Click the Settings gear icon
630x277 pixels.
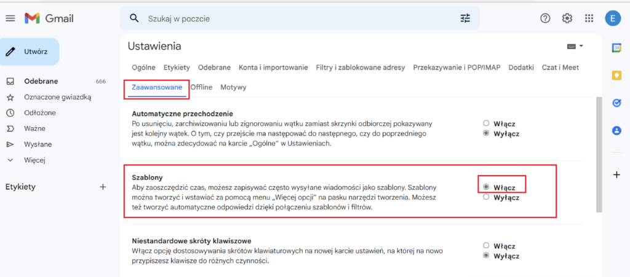[x=567, y=18]
